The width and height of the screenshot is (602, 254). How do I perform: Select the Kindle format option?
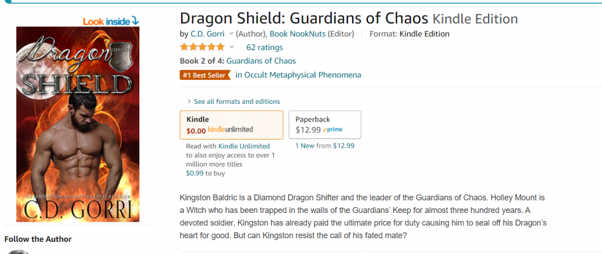(x=232, y=125)
